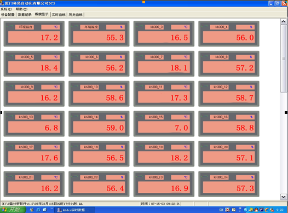Click the 开始 Start button
The height and width of the screenshot is (213, 288).
coord(13,210)
